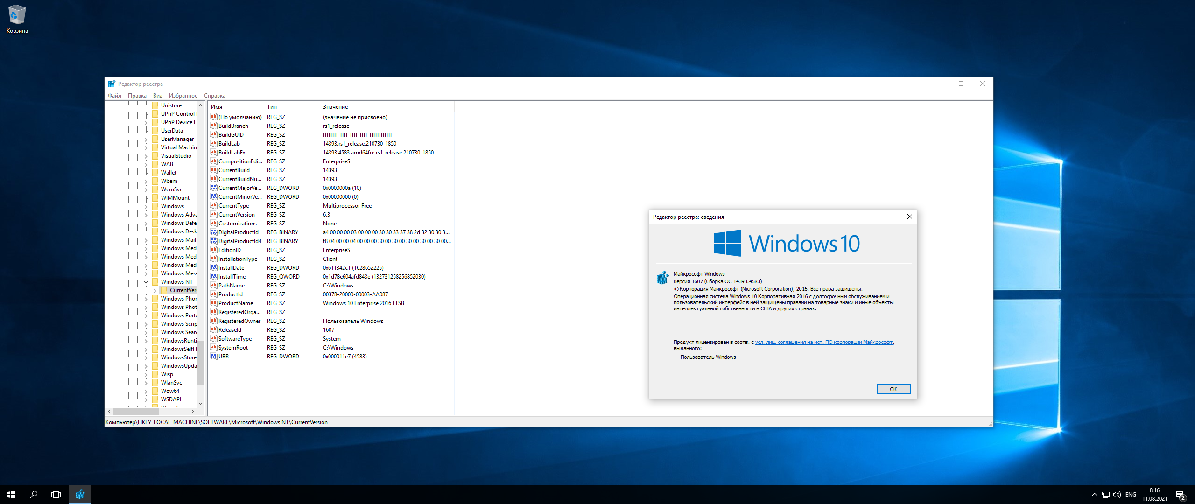Image resolution: width=1195 pixels, height=504 pixels.
Task: Select the UserData key
Action: coord(172,131)
